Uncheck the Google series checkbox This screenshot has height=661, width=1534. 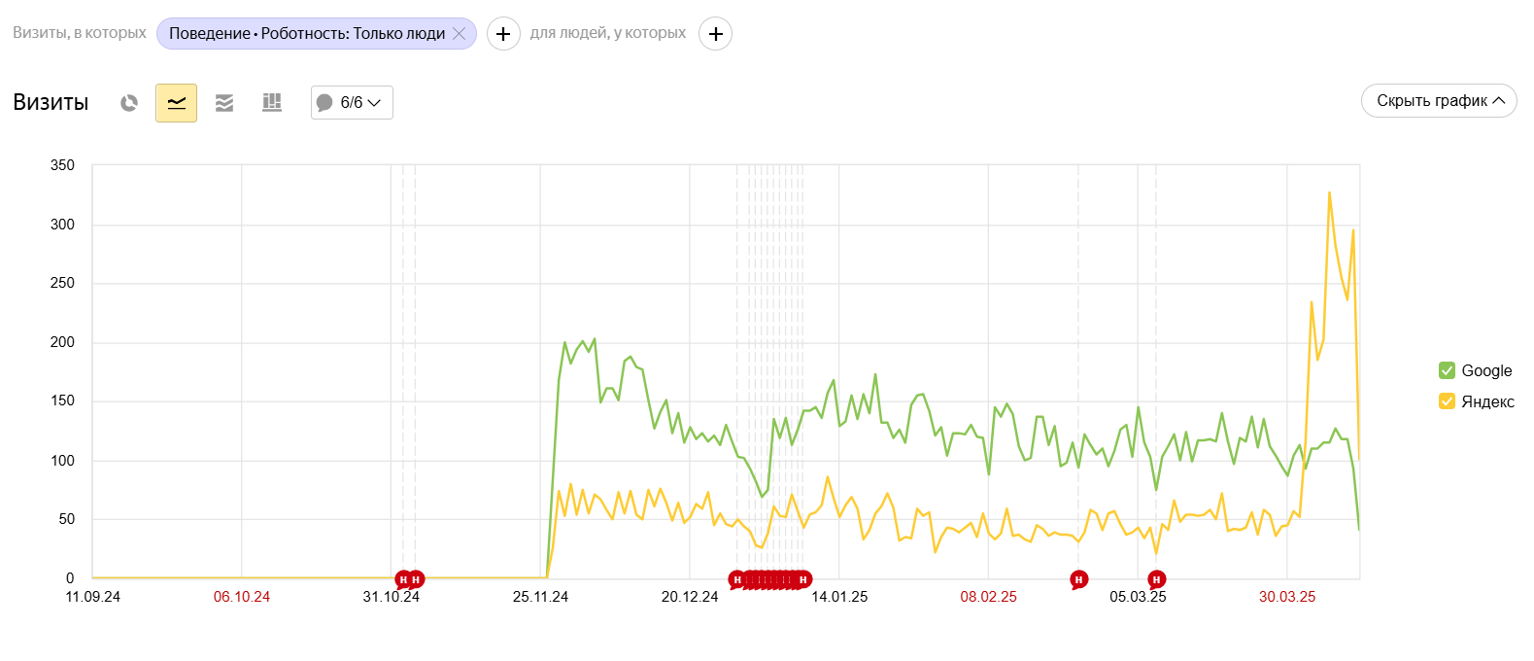click(x=1447, y=370)
